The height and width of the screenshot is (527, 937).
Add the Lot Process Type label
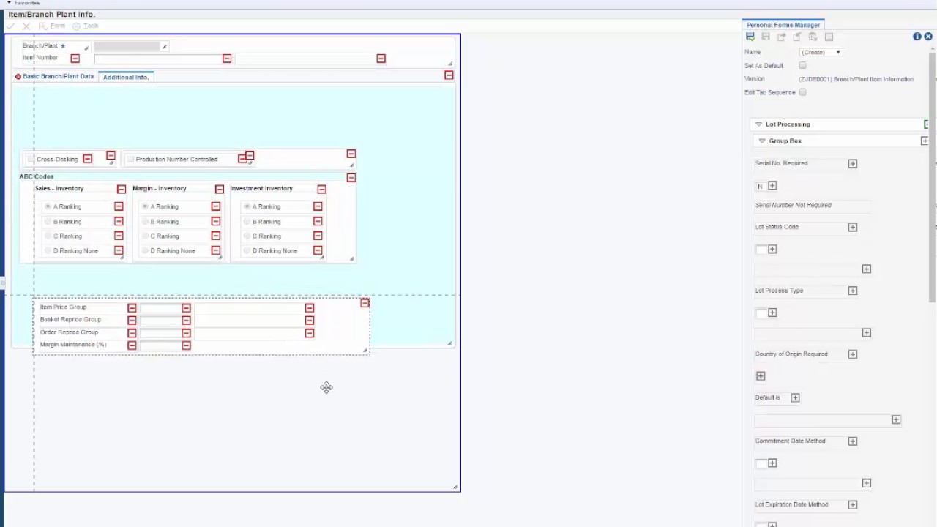tap(853, 291)
